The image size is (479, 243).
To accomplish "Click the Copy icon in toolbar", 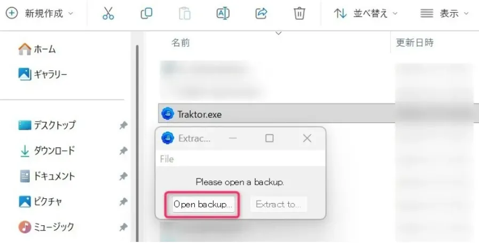I will point(146,13).
